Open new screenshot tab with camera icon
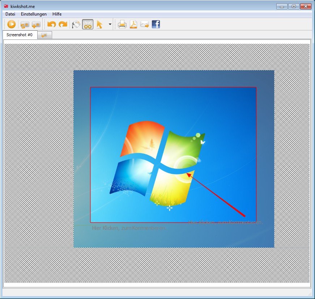The height and width of the screenshot is (299, 315). pos(44,35)
